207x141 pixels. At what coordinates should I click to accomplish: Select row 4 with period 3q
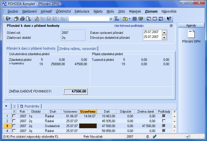coord(87,131)
